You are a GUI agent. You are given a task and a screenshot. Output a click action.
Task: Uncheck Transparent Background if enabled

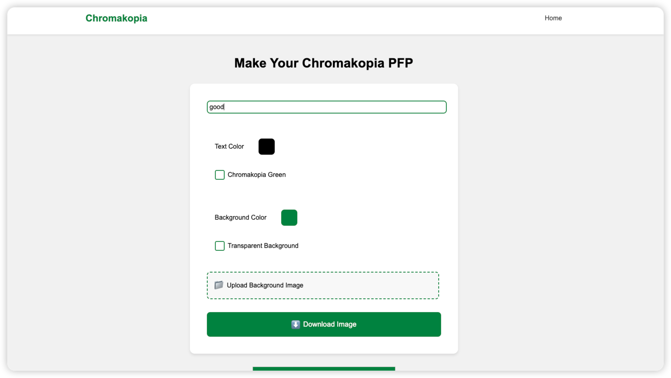[x=219, y=246]
